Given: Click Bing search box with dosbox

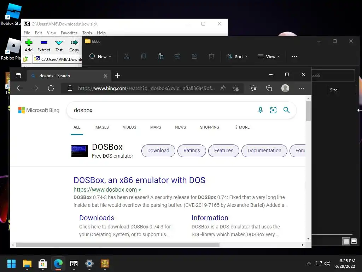Looking at the screenshot, I should pos(162,110).
